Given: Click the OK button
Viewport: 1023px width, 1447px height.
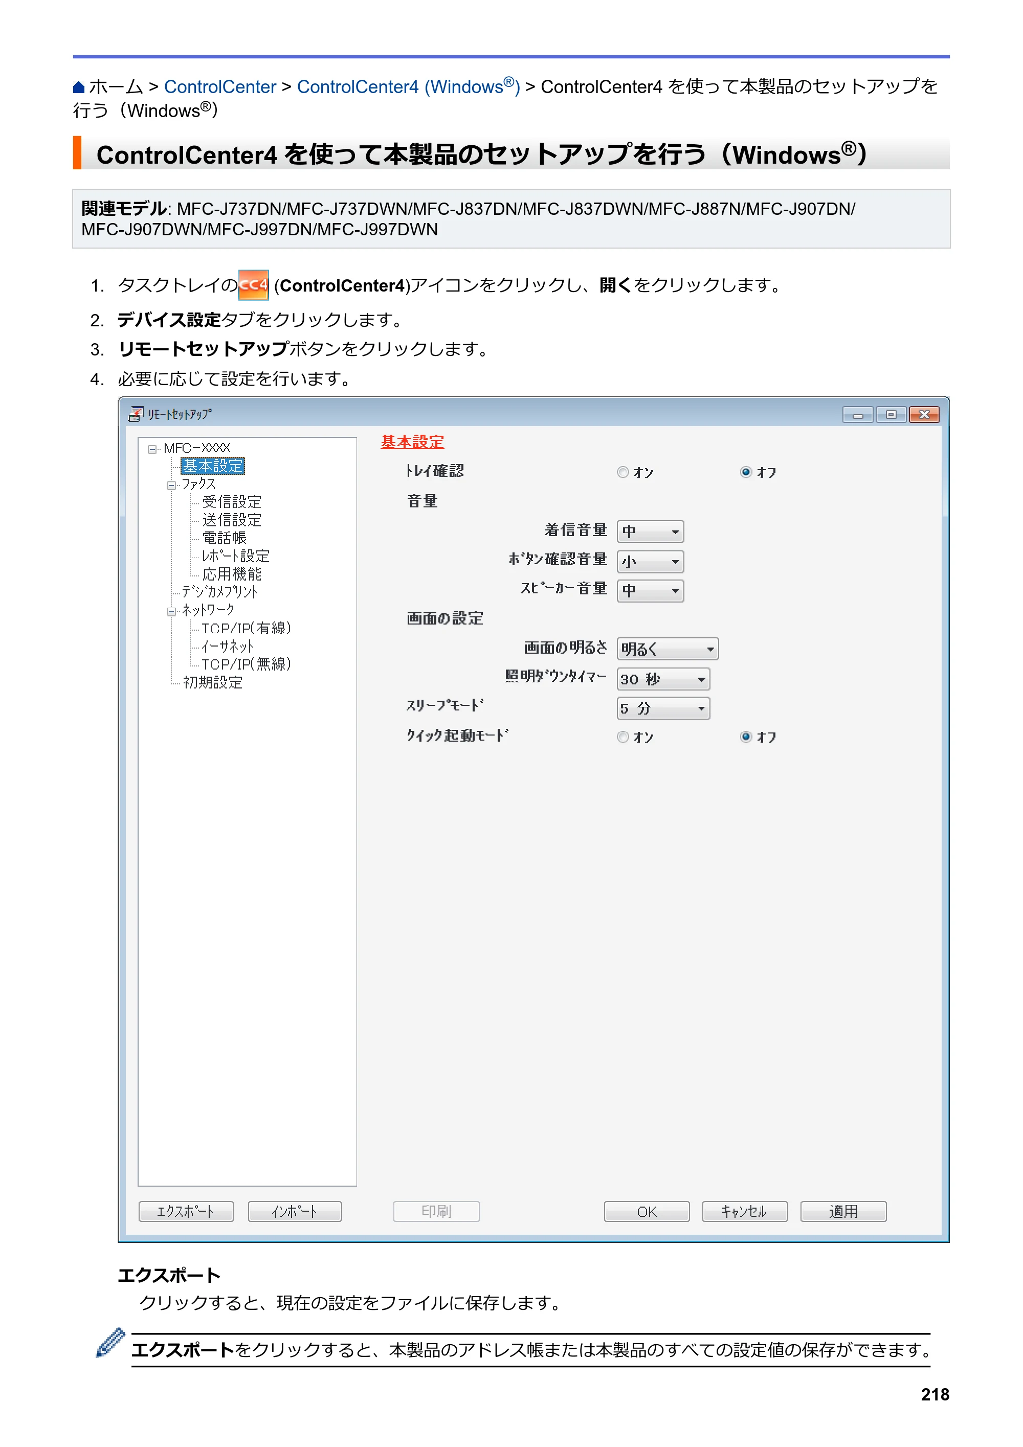Looking at the screenshot, I should coord(647,1211).
